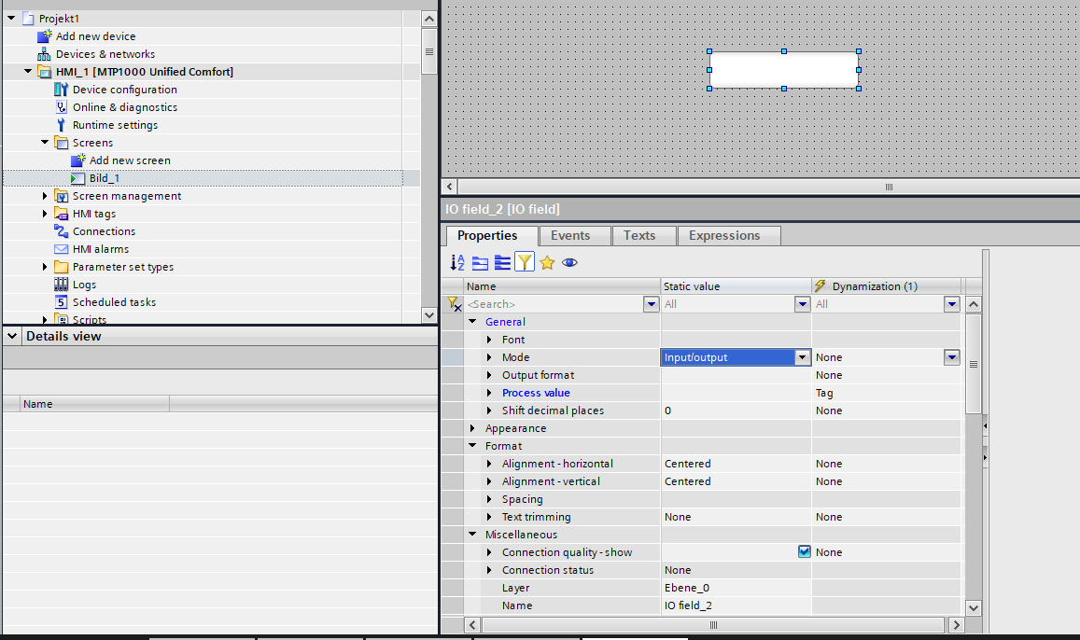Toggle the yellow funnel filter icon
This screenshot has height=640, width=1080.
pyautogui.click(x=525, y=263)
